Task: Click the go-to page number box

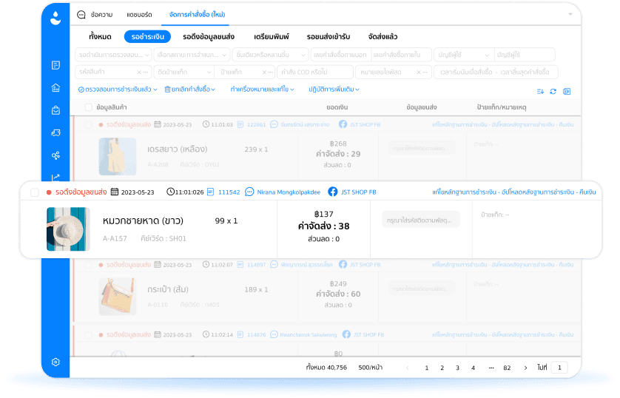Action: click(559, 368)
